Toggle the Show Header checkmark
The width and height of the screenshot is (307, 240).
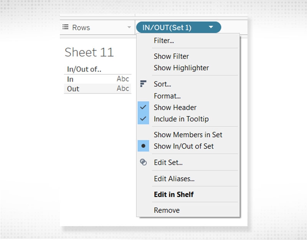coord(144,108)
